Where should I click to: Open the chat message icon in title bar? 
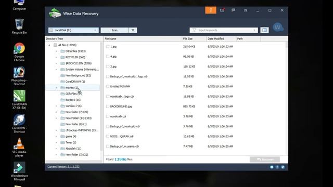tap(233, 10)
